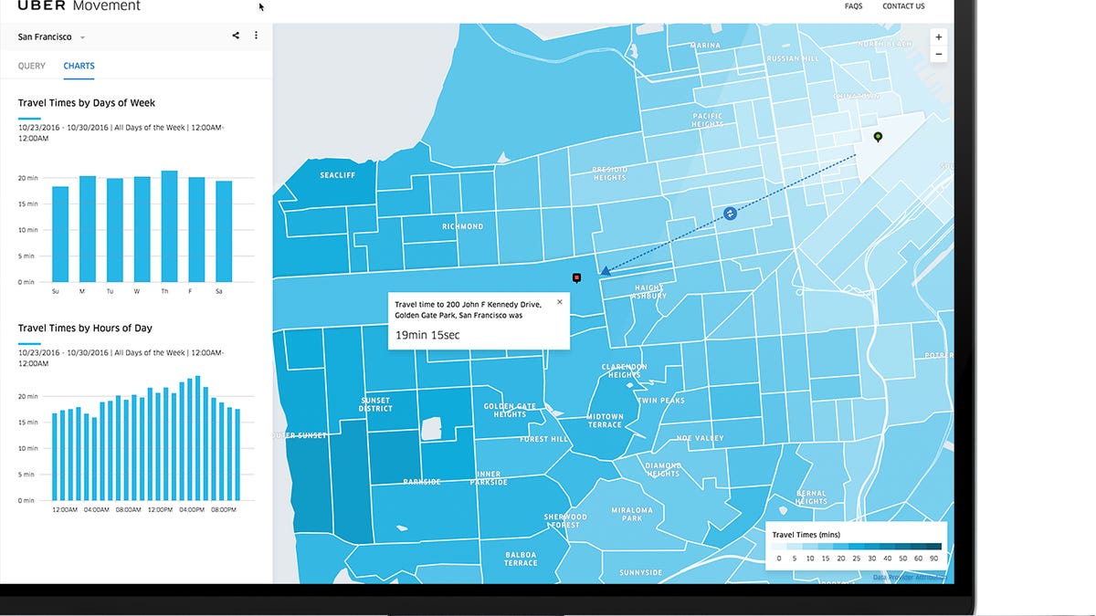Viewport: 1096px width, 616px height.
Task: Select the CHARTS tab
Action: point(79,67)
